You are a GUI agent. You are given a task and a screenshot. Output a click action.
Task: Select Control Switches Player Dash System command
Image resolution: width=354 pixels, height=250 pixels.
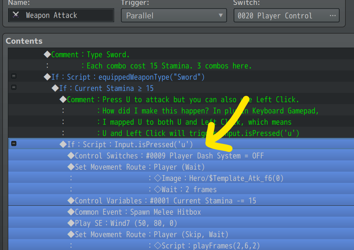(181, 156)
